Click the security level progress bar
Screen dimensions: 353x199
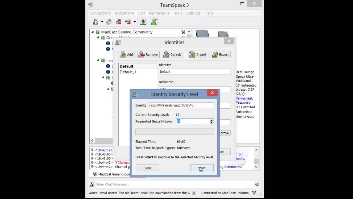pyautogui.click(x=175, y=132)
